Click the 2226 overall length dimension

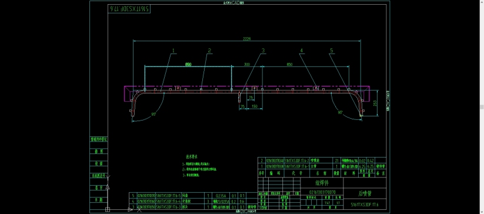[246, 39]
